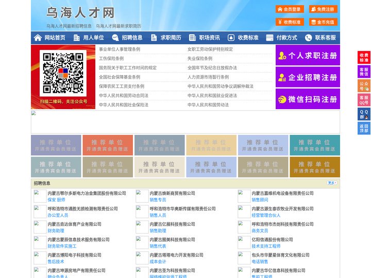Click the person icon in 企业招聘注册
Image resolution: width=371 pixels, height=278 pixels.
coord(282,77)
